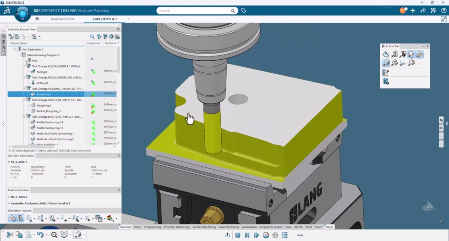Toggle the highlighted cube visibility icon in Action Pad
Viewport: 449px width, 241px height.
[386, 63]
